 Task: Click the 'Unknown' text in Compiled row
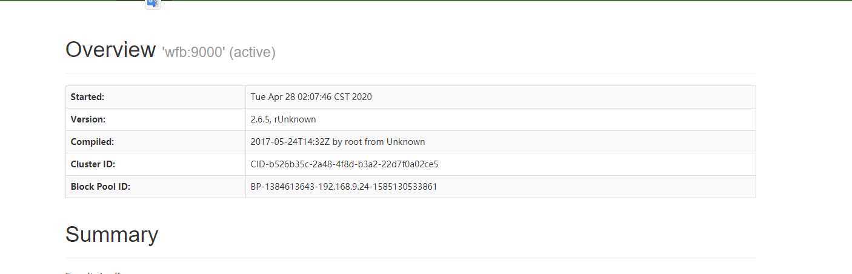[406, 142]
